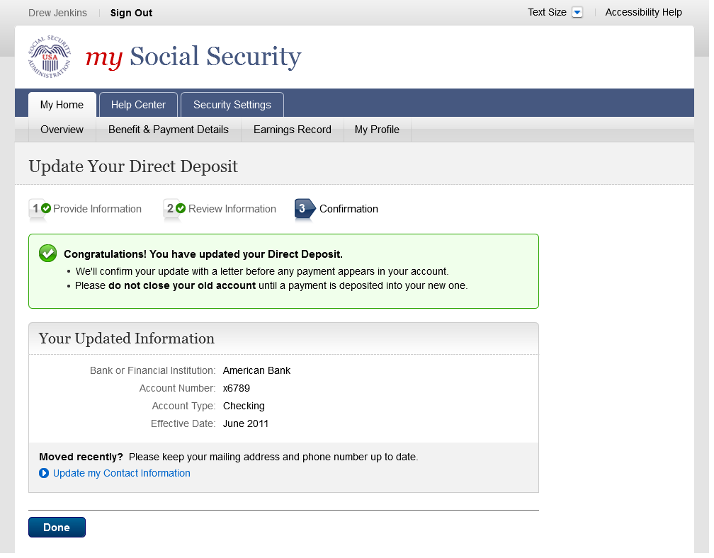Open the My Home tab
Screen dimensions: 714x558
[x=62, y=105]
